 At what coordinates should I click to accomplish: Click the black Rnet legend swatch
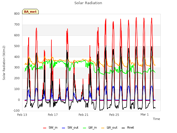click(x=123, y=128)
